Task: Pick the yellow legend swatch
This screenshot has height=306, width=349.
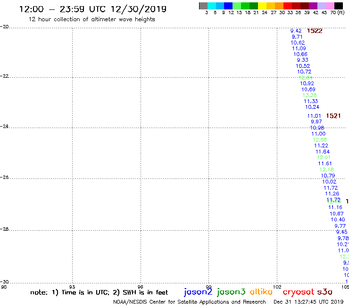Action: (x=262, y=6)
